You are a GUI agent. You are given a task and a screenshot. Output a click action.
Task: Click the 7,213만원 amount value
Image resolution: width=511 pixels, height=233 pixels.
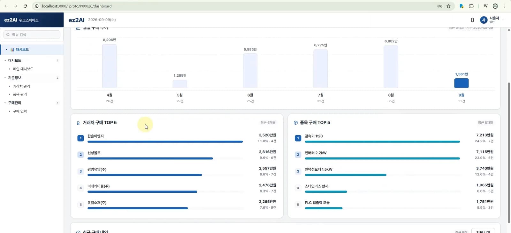[x=485, y=135]
